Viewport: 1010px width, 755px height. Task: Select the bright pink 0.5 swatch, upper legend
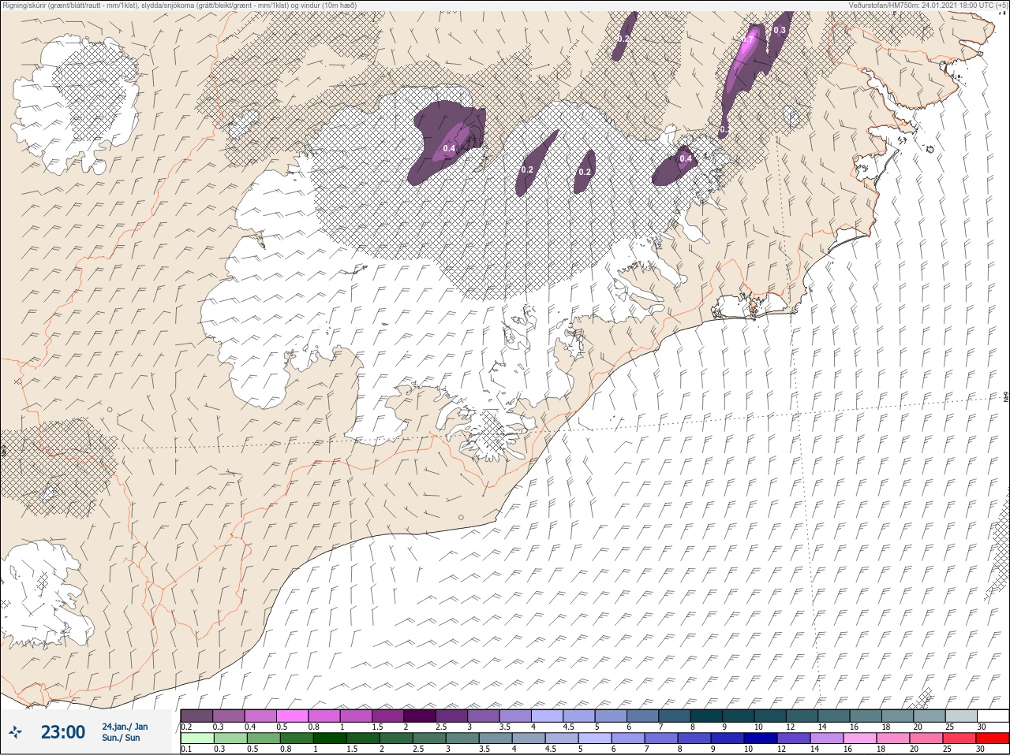292,716
